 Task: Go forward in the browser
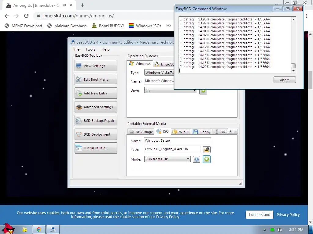(17, 16)
